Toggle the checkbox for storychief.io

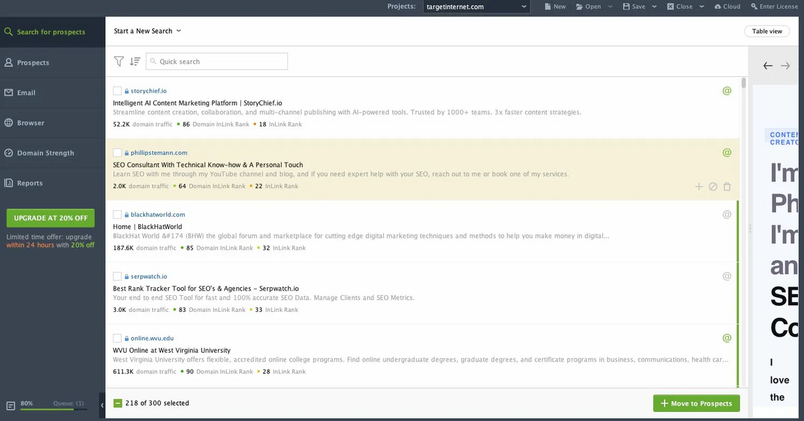[x=117, y=90]
